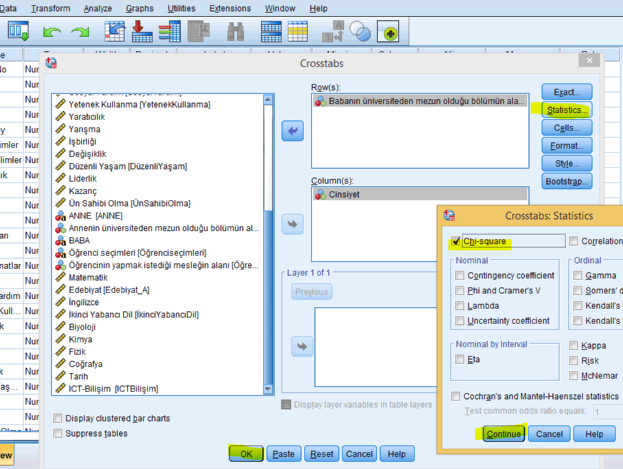Move variable to Row(s) with blue arrow

tap(293, 130)
